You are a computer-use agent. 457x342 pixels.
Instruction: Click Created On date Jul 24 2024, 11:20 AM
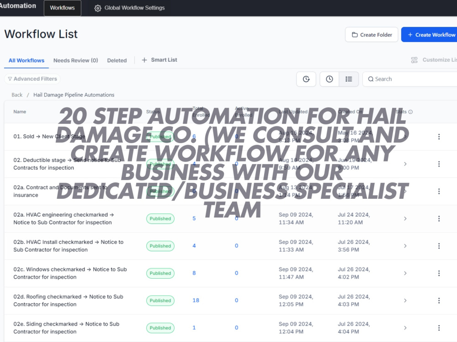(x=354, y=219)
